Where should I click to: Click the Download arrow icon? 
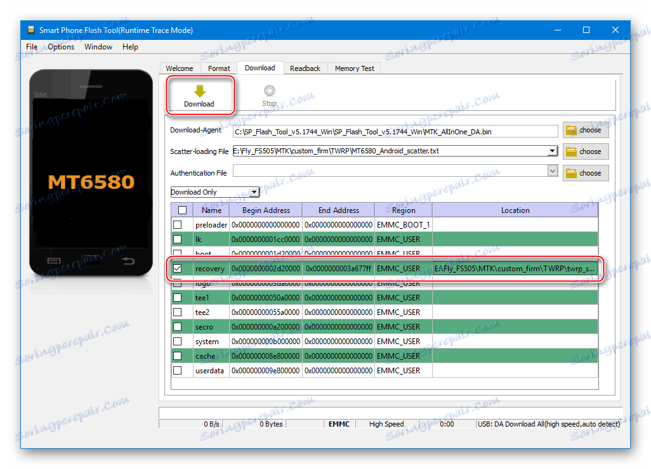[x=200, y=91]
